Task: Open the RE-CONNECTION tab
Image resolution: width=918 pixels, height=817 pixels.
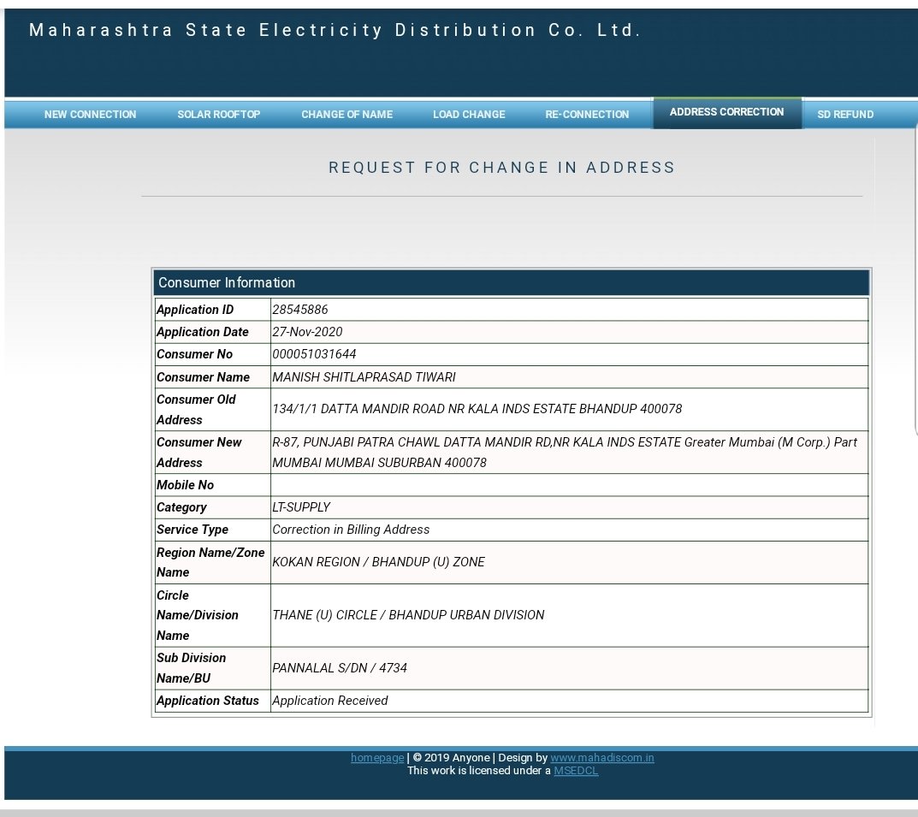Action: pos(587,114)
